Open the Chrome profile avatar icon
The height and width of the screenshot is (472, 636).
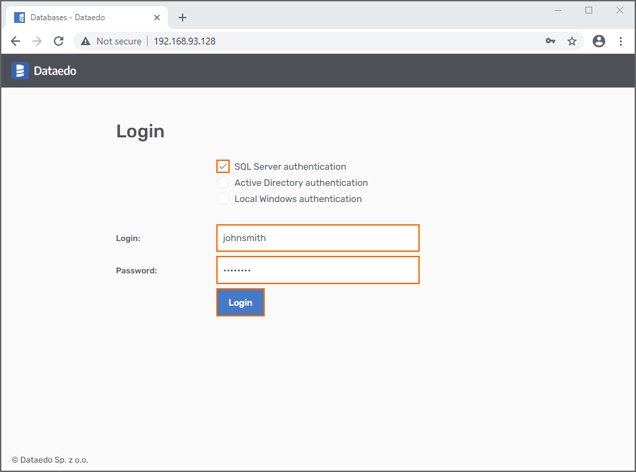(598, 41)
